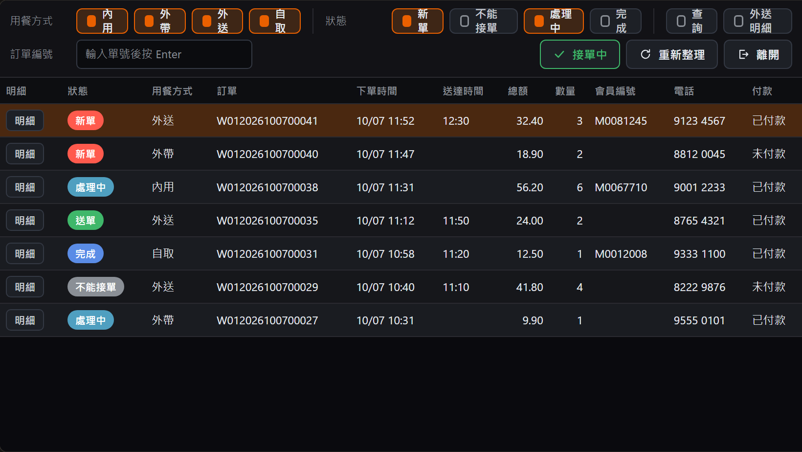Enable the 查詢 filter toggle
Viewport: 802px width, 452px height.
pos(691,21)
